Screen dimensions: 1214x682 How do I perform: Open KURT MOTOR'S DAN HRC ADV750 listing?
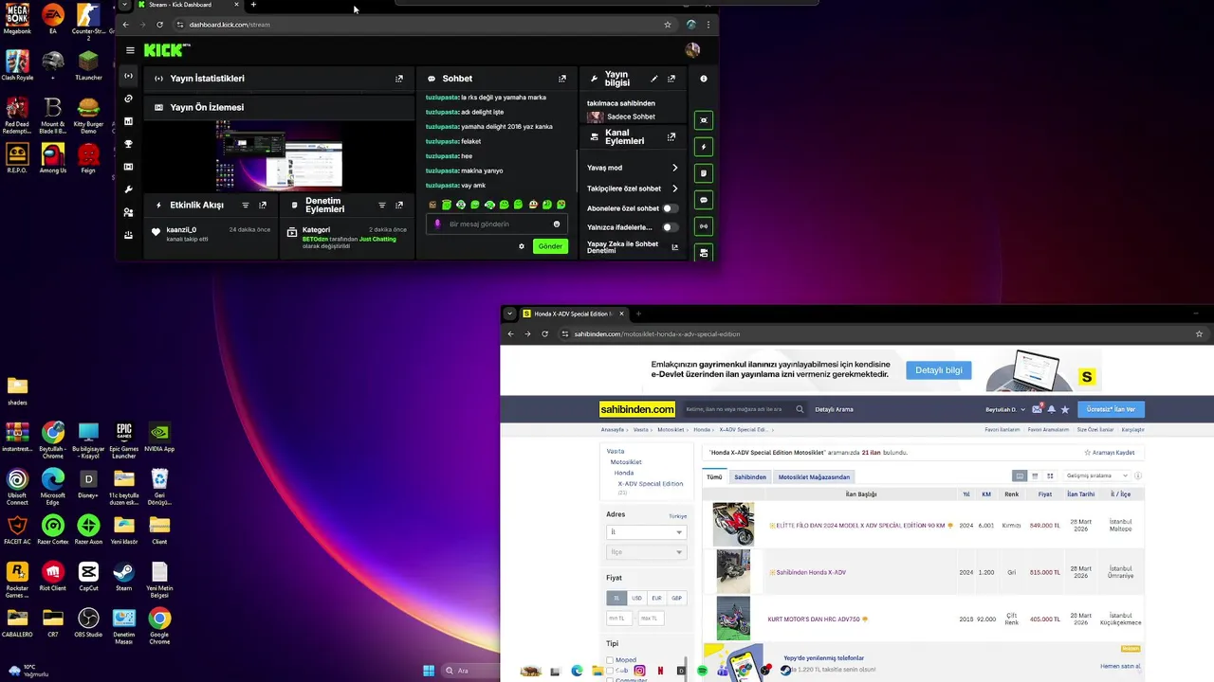click(x=814, y=619)
